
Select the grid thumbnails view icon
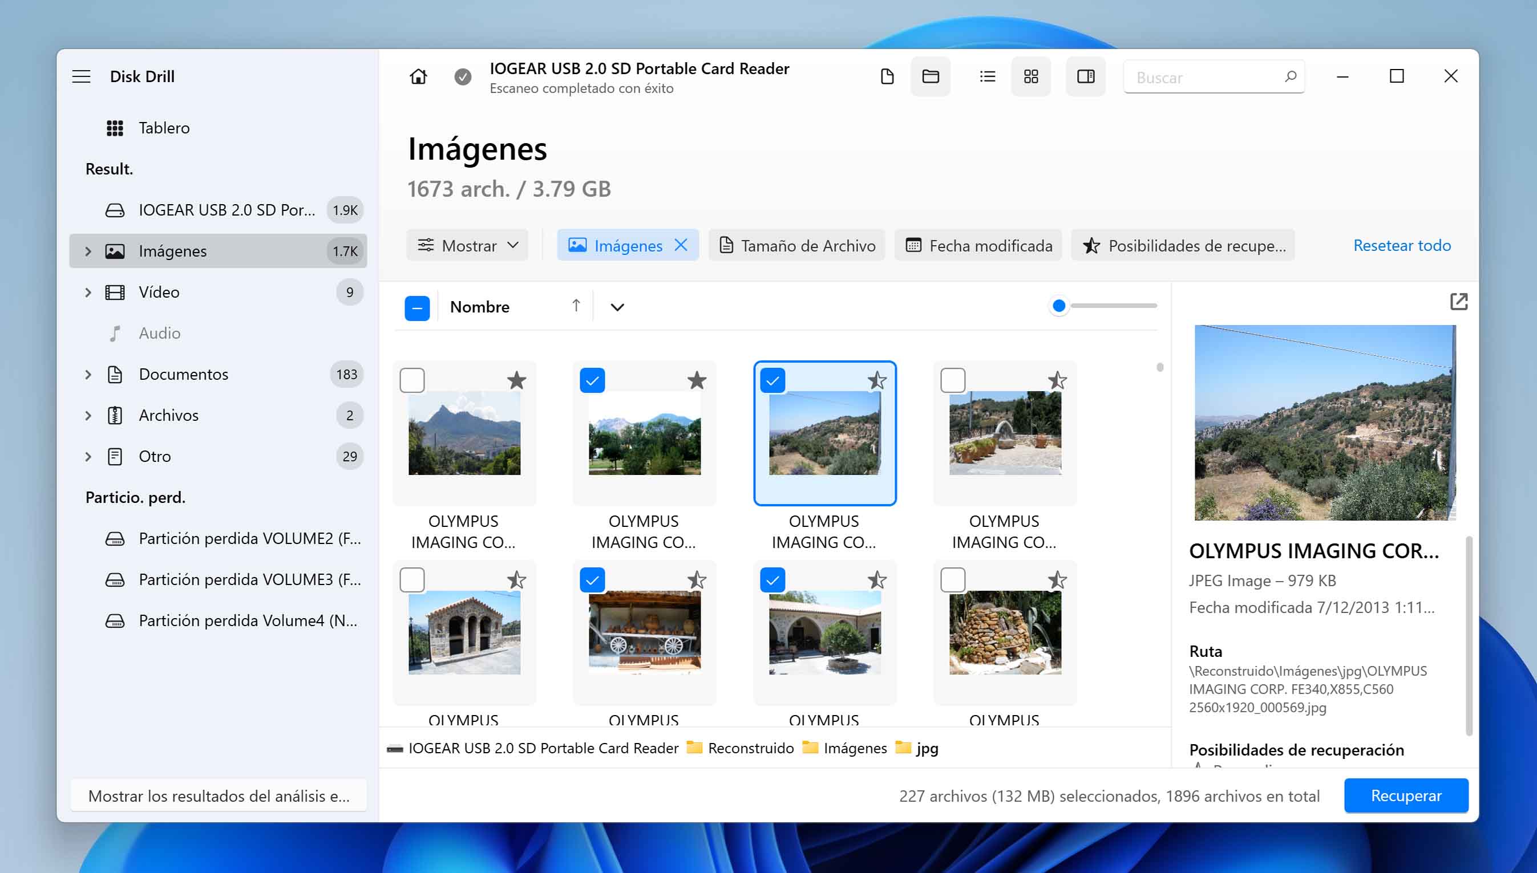[1031, 76]
